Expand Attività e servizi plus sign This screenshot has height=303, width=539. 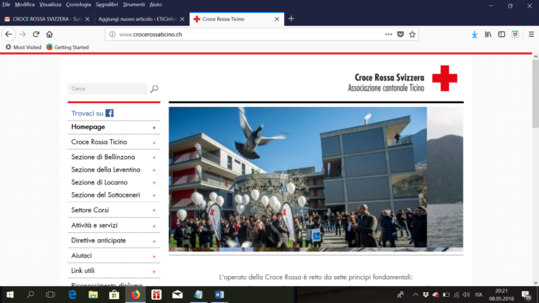[x=154, y=226]
